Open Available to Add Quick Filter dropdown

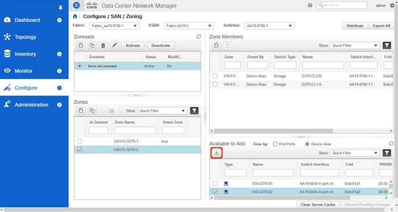click(x=355, y=153)
